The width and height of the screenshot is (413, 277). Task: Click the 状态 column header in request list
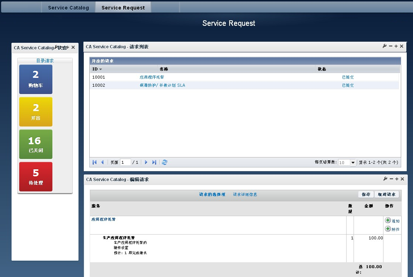coord(322,69)
